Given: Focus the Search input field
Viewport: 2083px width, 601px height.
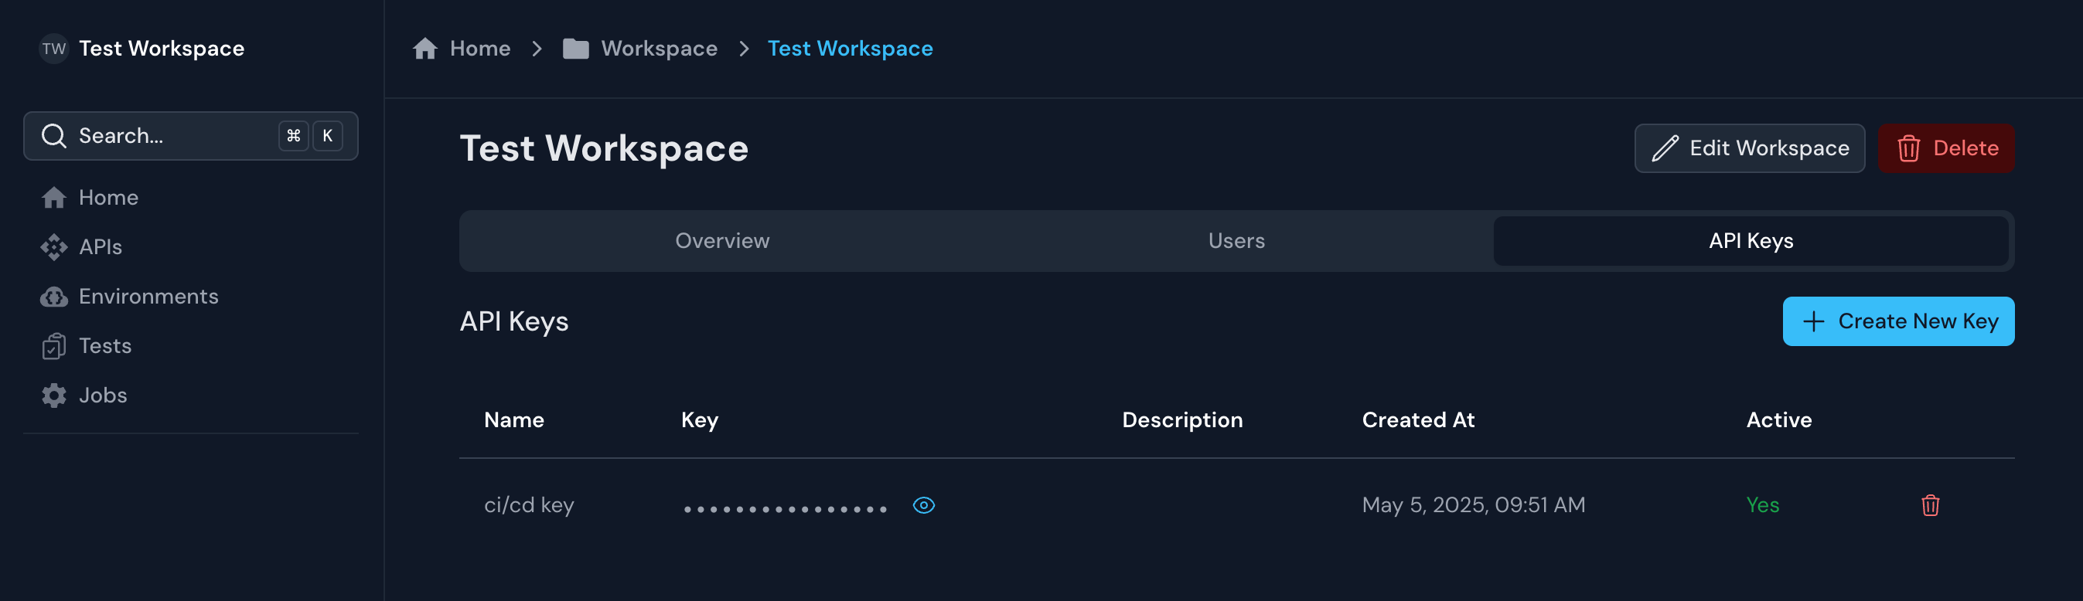Looking at the screenshot, I should tap(191, 136).
